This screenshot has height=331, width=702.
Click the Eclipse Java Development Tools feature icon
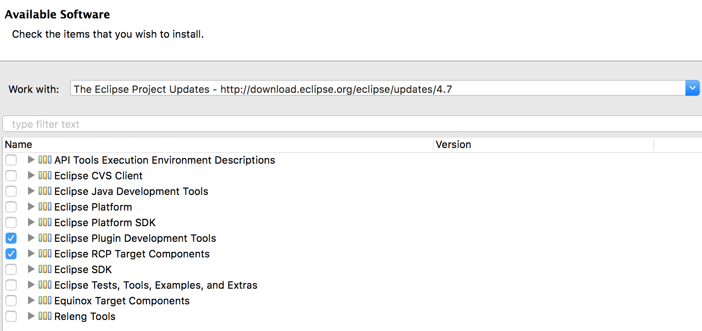click(x=45, y=191)
